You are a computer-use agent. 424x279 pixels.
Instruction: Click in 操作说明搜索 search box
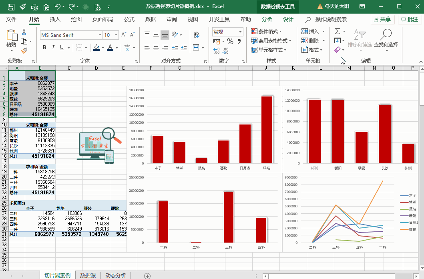point(331,20)
